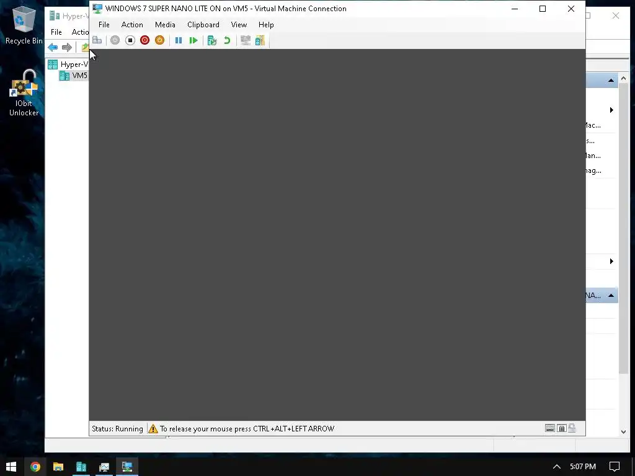Shut down the VM using the red power icon
The height and width of the screenshot is (476, 635).
point(144,40)
